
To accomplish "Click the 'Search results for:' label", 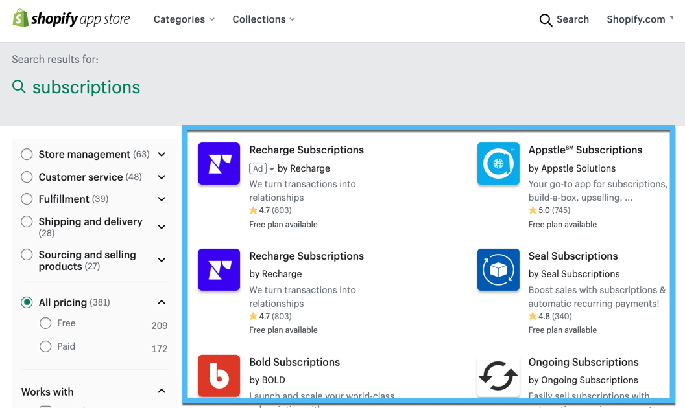I will [x=55, y=60].
